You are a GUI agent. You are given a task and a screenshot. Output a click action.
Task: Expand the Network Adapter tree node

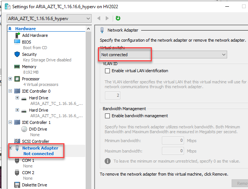click(x=10, y=148)
